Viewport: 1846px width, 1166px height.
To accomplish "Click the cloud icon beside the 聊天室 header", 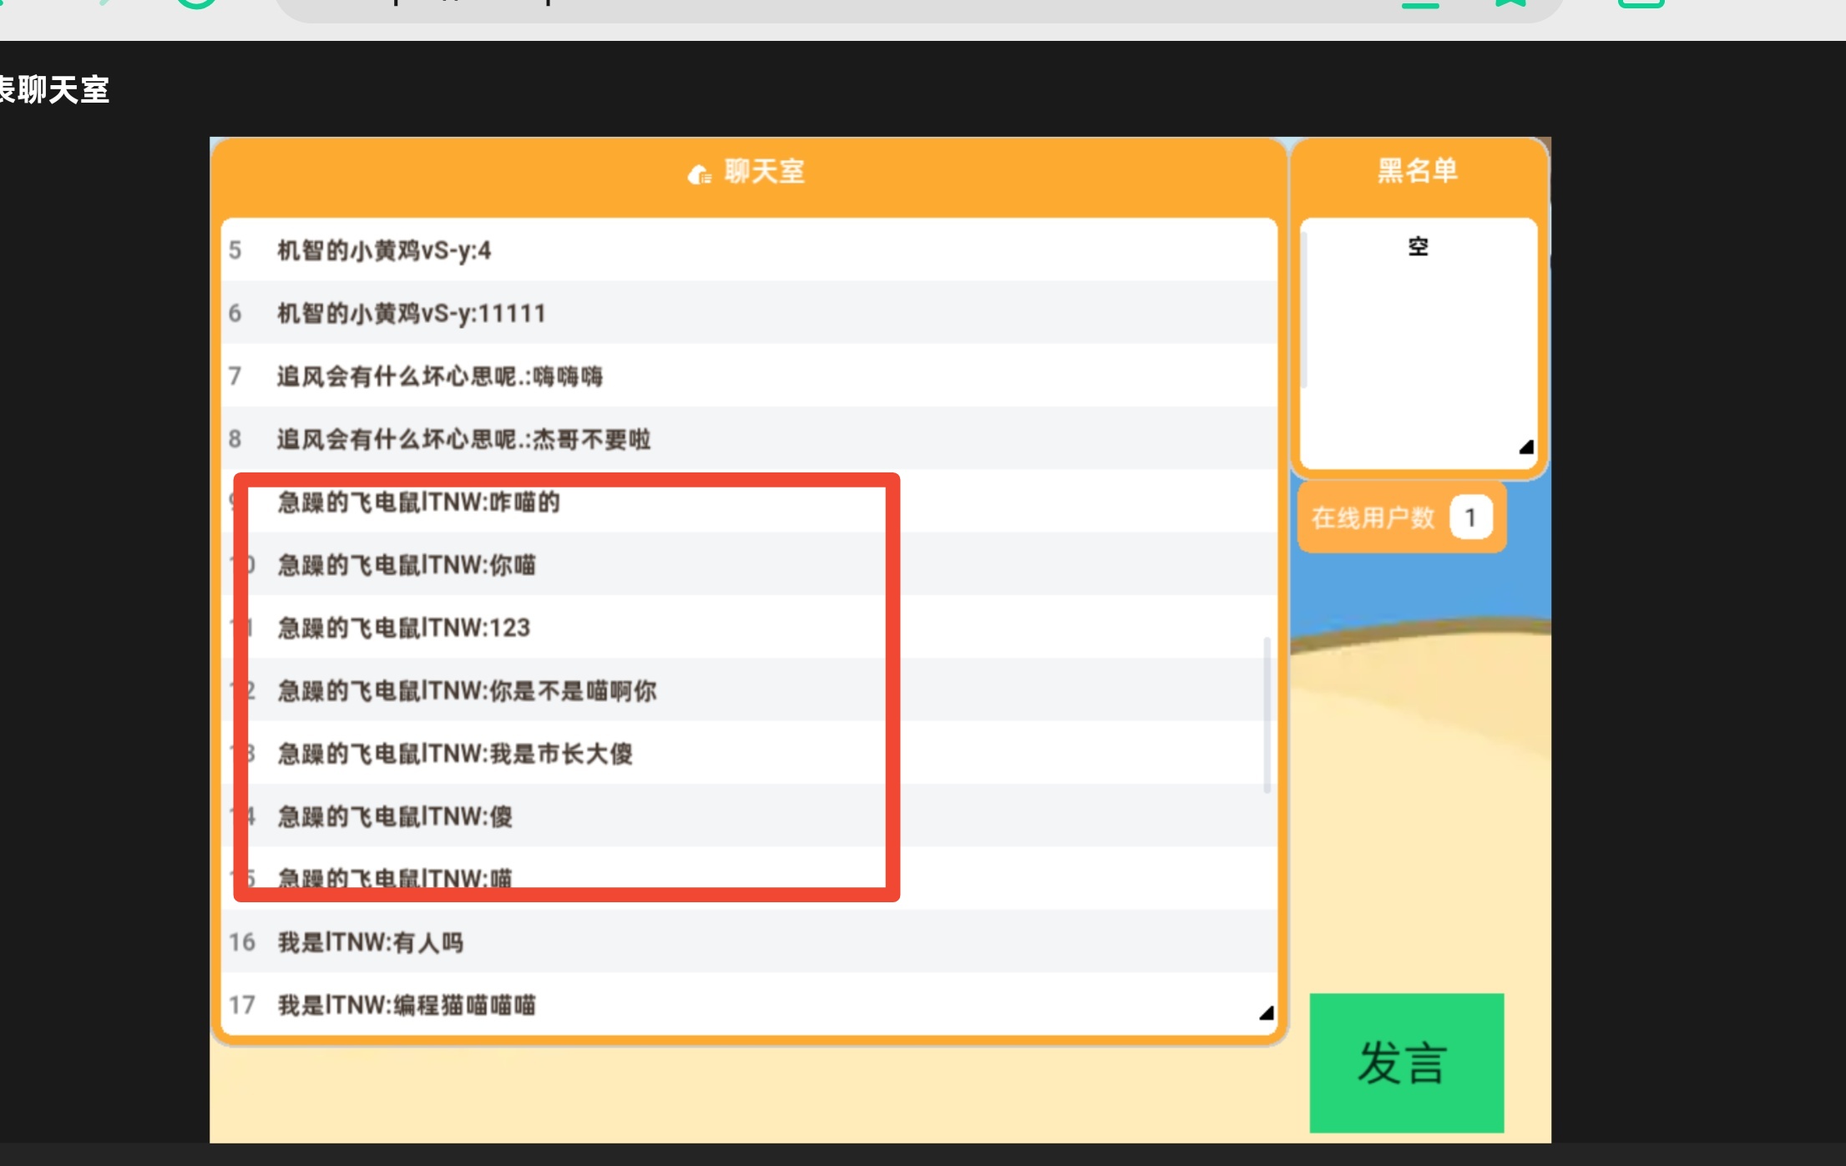I will click(x=699, y=174).
